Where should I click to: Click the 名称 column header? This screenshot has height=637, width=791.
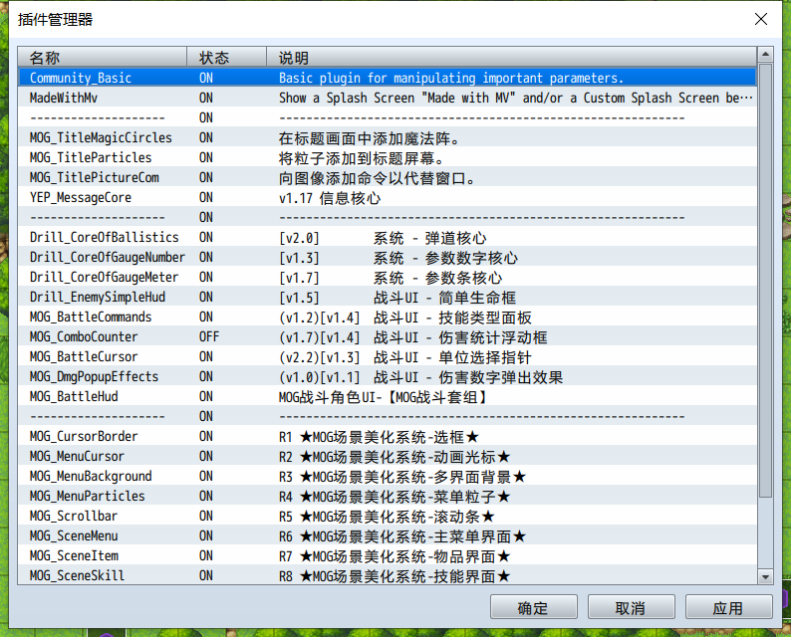click(x=103, y=57)
